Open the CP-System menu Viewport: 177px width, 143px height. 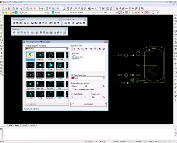(86, 5)
